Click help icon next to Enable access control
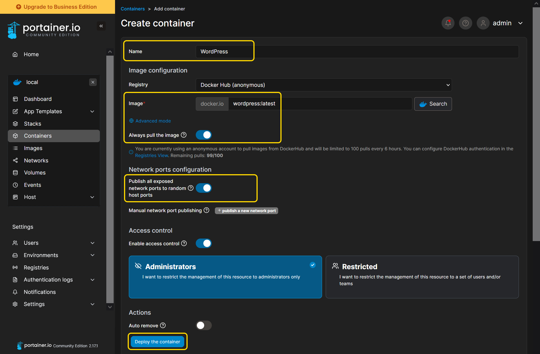The height and width of the screenshot is (354, 540). click(x=184, y=244)
